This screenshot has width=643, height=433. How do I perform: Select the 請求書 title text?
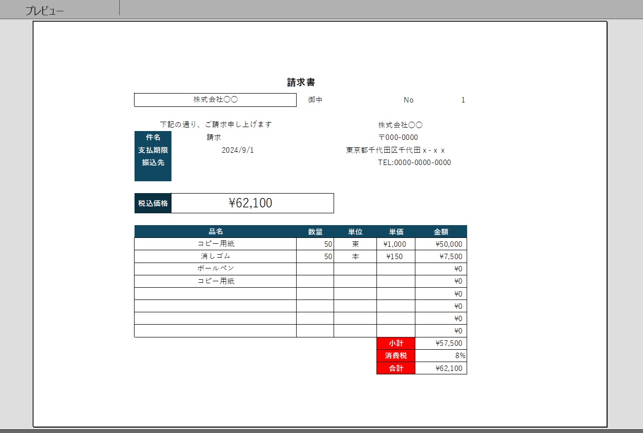click(x=301, y=82)
